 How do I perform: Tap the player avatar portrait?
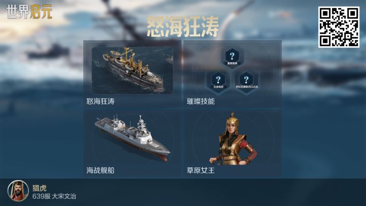[x=18, y=191]
